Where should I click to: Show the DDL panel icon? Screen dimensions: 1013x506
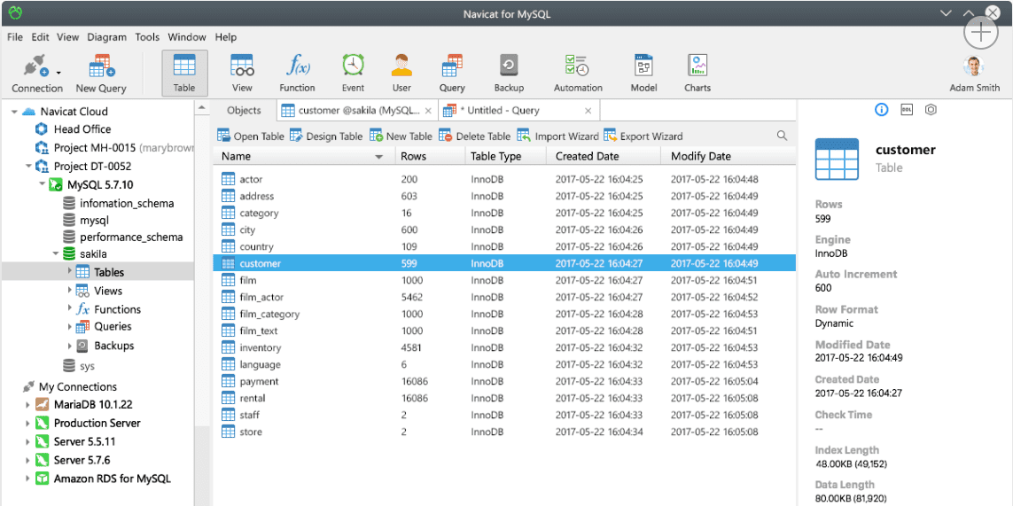[x=907, y=110]
